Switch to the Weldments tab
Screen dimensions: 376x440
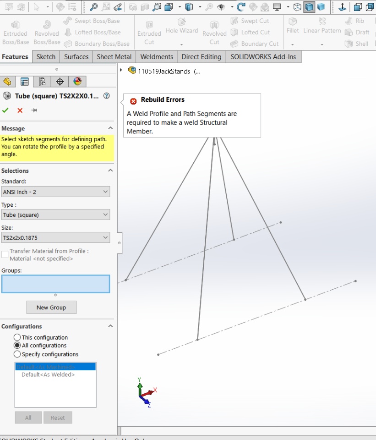[x=157, y=57]
